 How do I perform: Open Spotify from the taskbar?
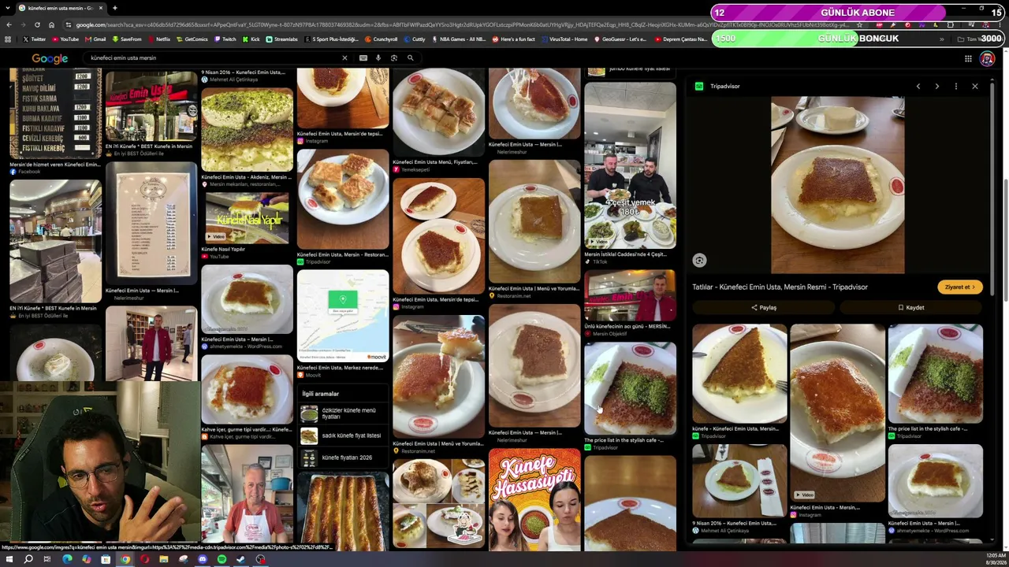tap(222, 559)
